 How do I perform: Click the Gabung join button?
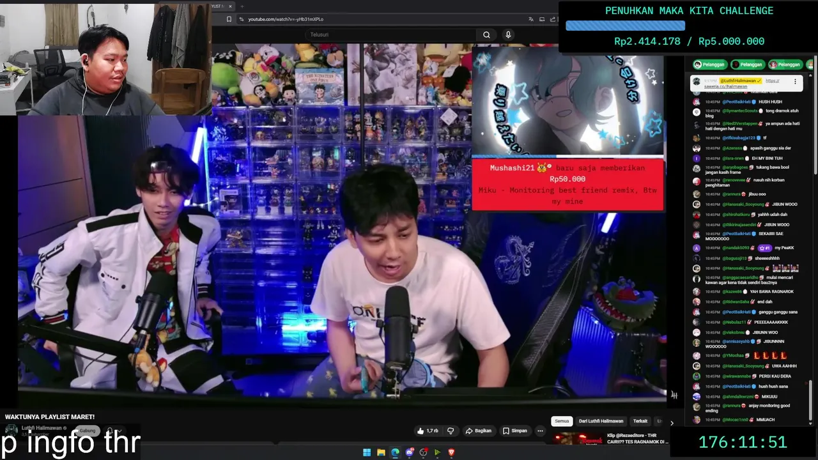[x=88, y=431]
